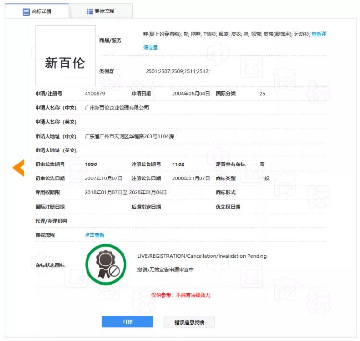
Task: Switch to the 商标流程 tab
Action: pyautogui.click(x=100, y=11)
